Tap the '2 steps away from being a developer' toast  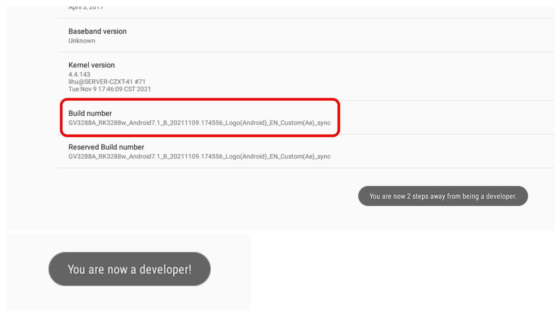click(443, 196)
